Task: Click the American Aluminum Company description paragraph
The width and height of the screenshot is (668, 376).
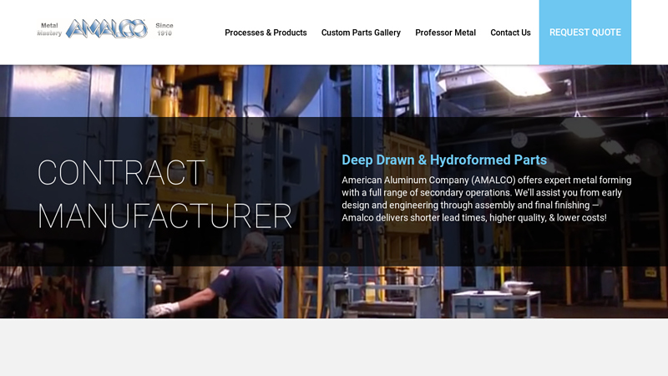Action: pos(487,199)
